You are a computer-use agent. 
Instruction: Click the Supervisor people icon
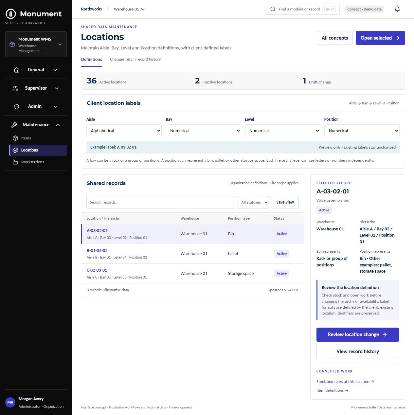[x=15, y=88]
